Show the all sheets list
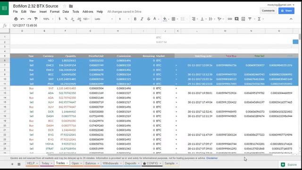This screenshot has height=170, width=302. click(19, 164)
